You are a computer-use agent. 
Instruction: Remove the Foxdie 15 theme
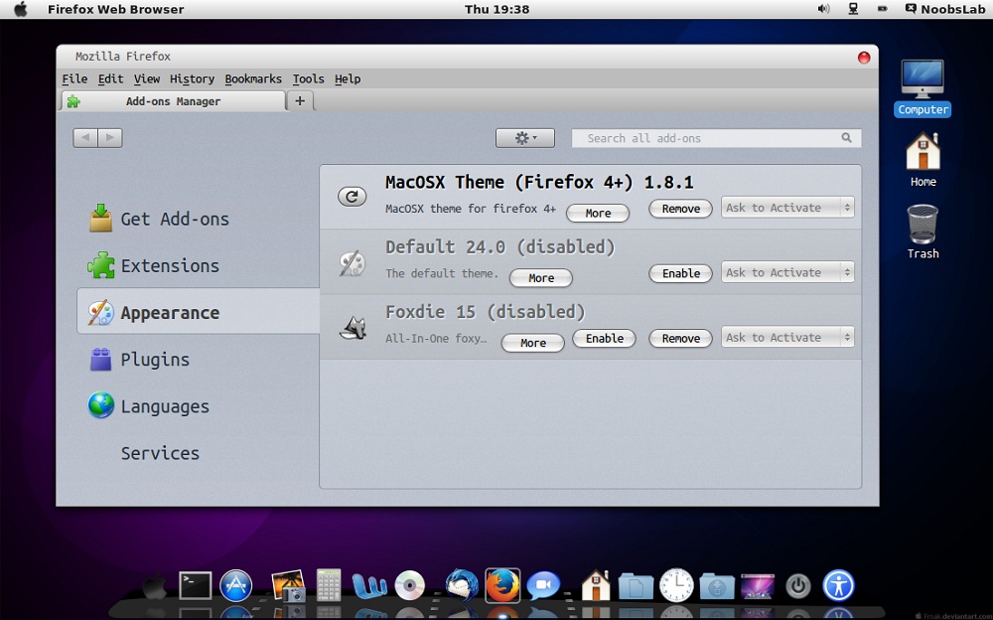click(x=681, y=338)
